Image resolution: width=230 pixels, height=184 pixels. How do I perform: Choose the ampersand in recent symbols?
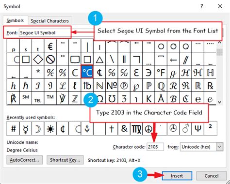[x=124, y=129]
